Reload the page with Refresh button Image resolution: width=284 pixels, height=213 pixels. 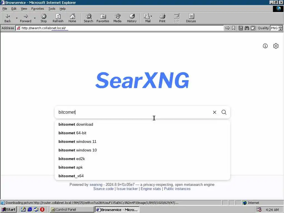[x=58, y=18]
